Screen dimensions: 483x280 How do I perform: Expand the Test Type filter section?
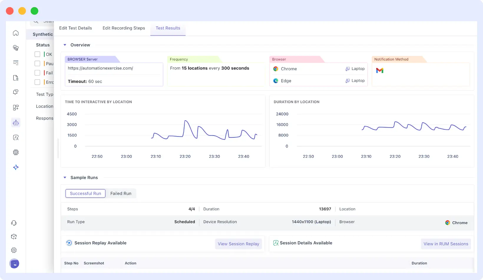[x=44, y=94]
